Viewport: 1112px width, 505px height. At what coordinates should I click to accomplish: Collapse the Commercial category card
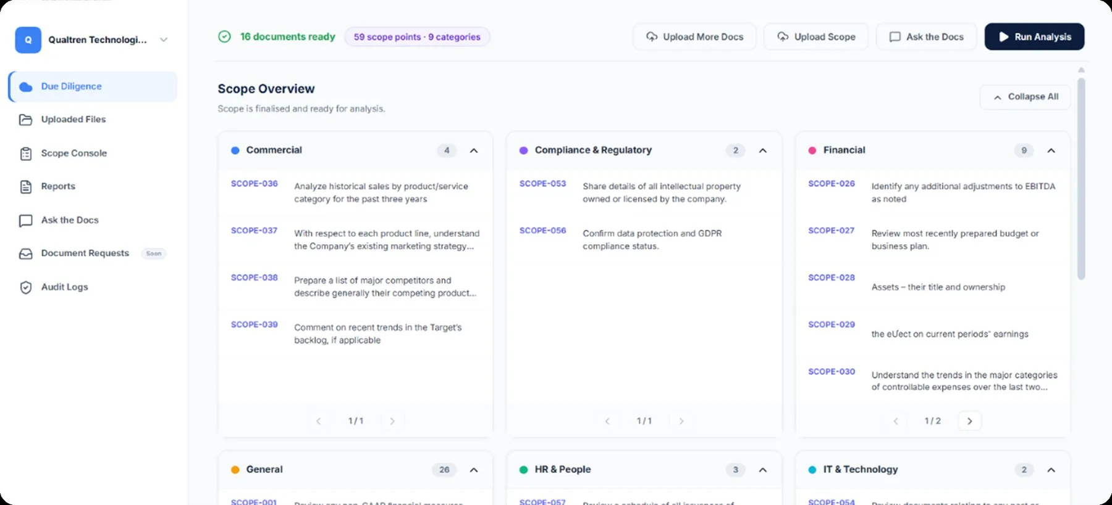[474, 150]
